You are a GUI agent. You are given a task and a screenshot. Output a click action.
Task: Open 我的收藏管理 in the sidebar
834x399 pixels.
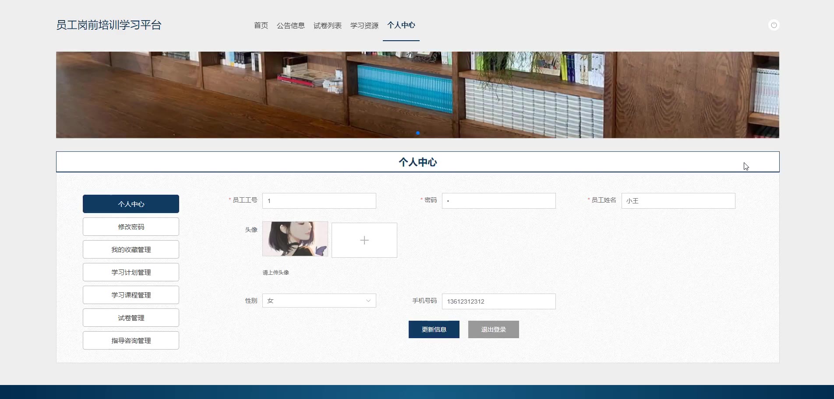click(131, 249)
